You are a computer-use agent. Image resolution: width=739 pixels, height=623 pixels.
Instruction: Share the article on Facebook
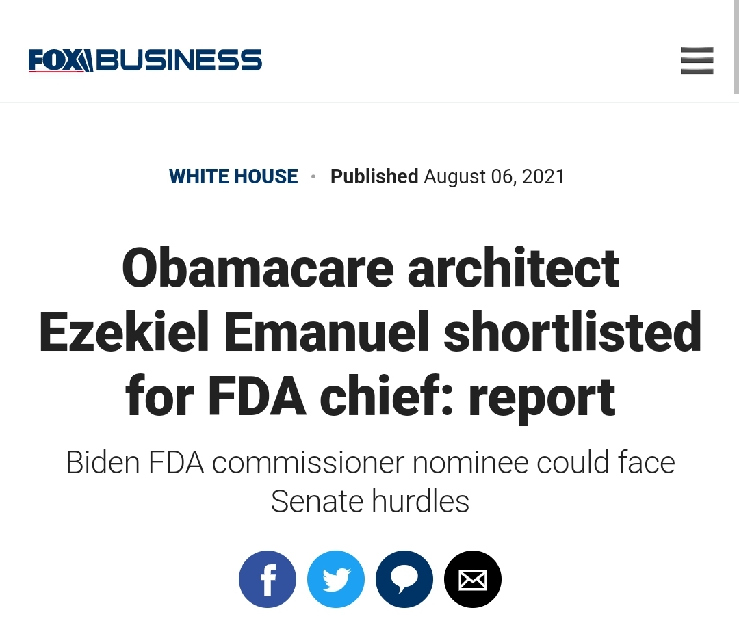[268, 579]
